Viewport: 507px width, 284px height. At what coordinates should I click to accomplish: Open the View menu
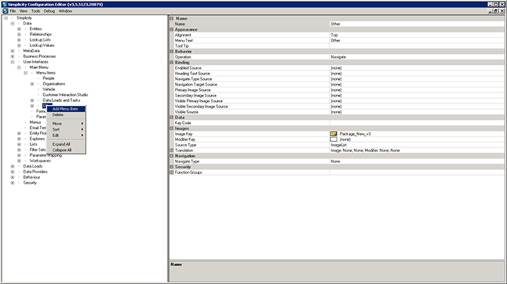(x=23, y=11)
